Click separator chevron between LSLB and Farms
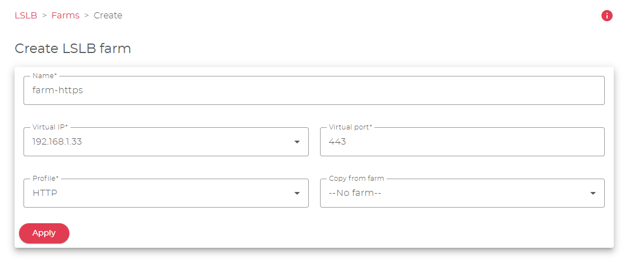 44,16
